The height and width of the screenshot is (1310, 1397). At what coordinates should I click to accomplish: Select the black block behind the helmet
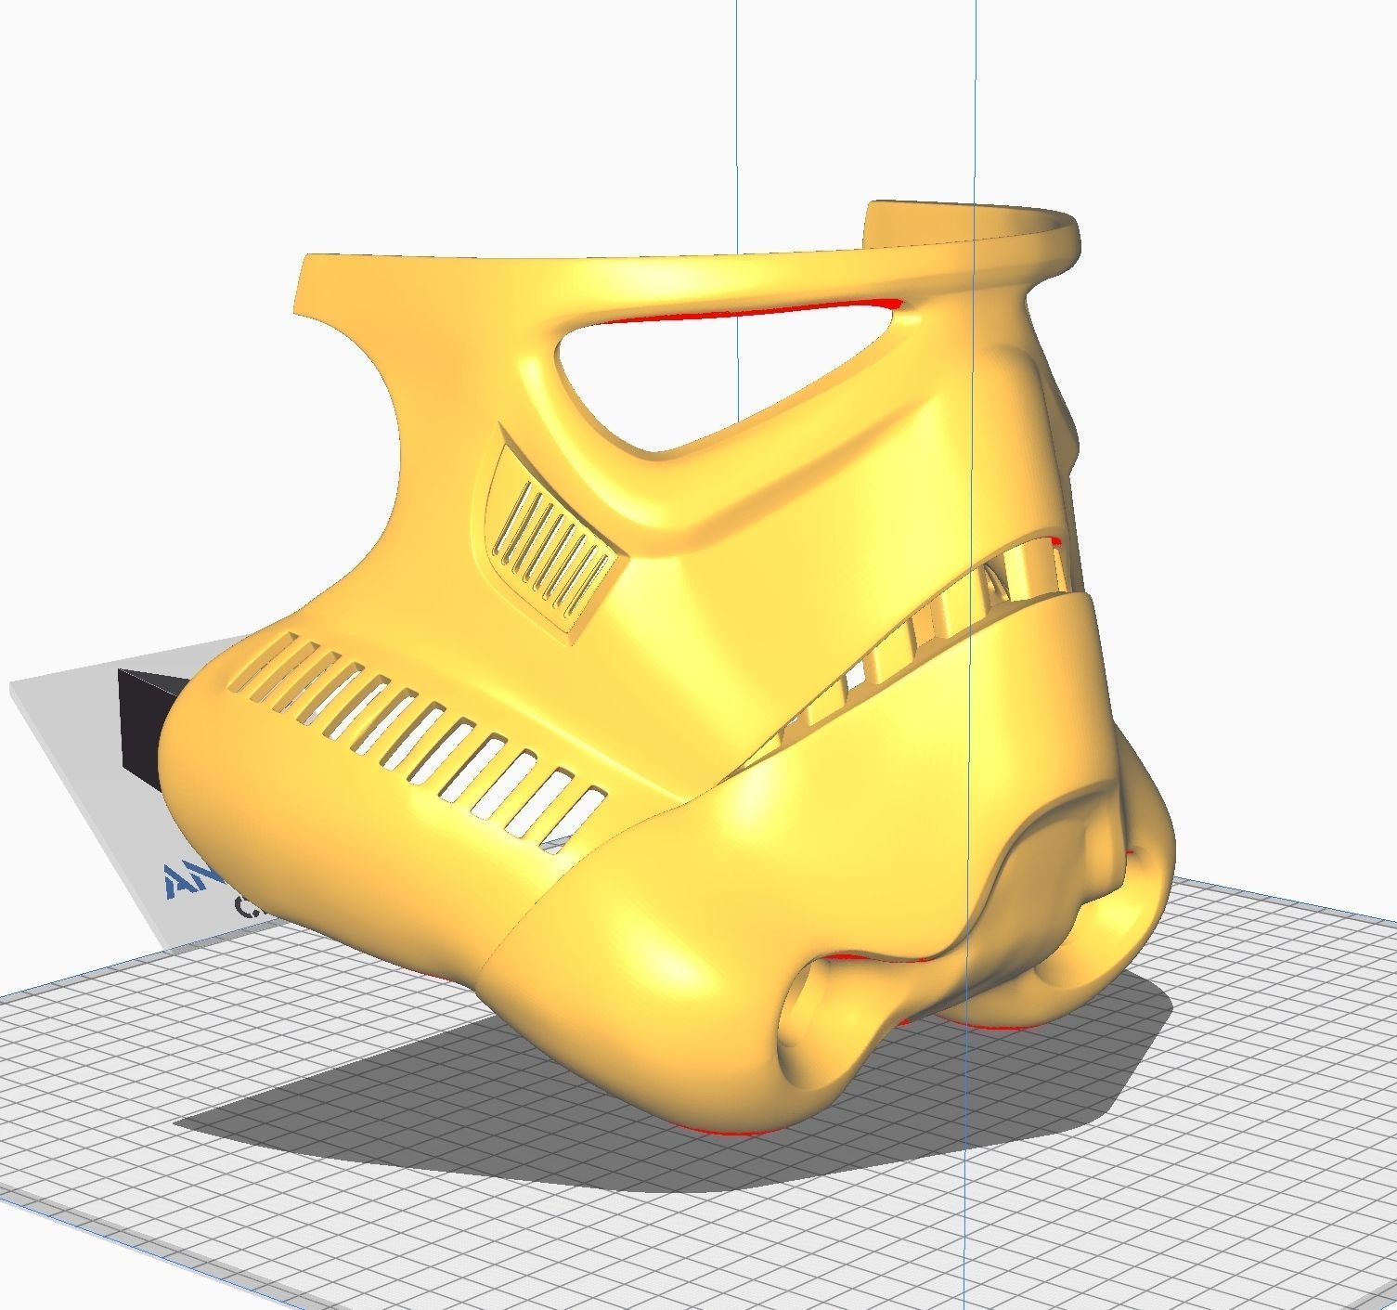(149, 729)
